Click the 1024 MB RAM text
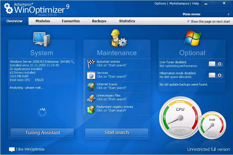233x155 pixels. click(x=19, y=76)
